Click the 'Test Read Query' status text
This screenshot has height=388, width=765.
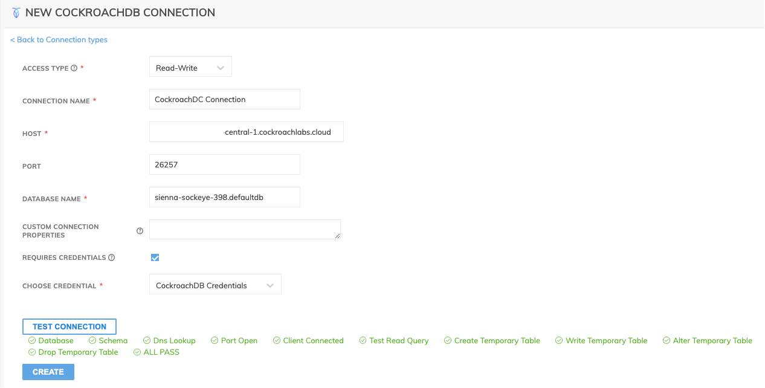tap(399, 341)
